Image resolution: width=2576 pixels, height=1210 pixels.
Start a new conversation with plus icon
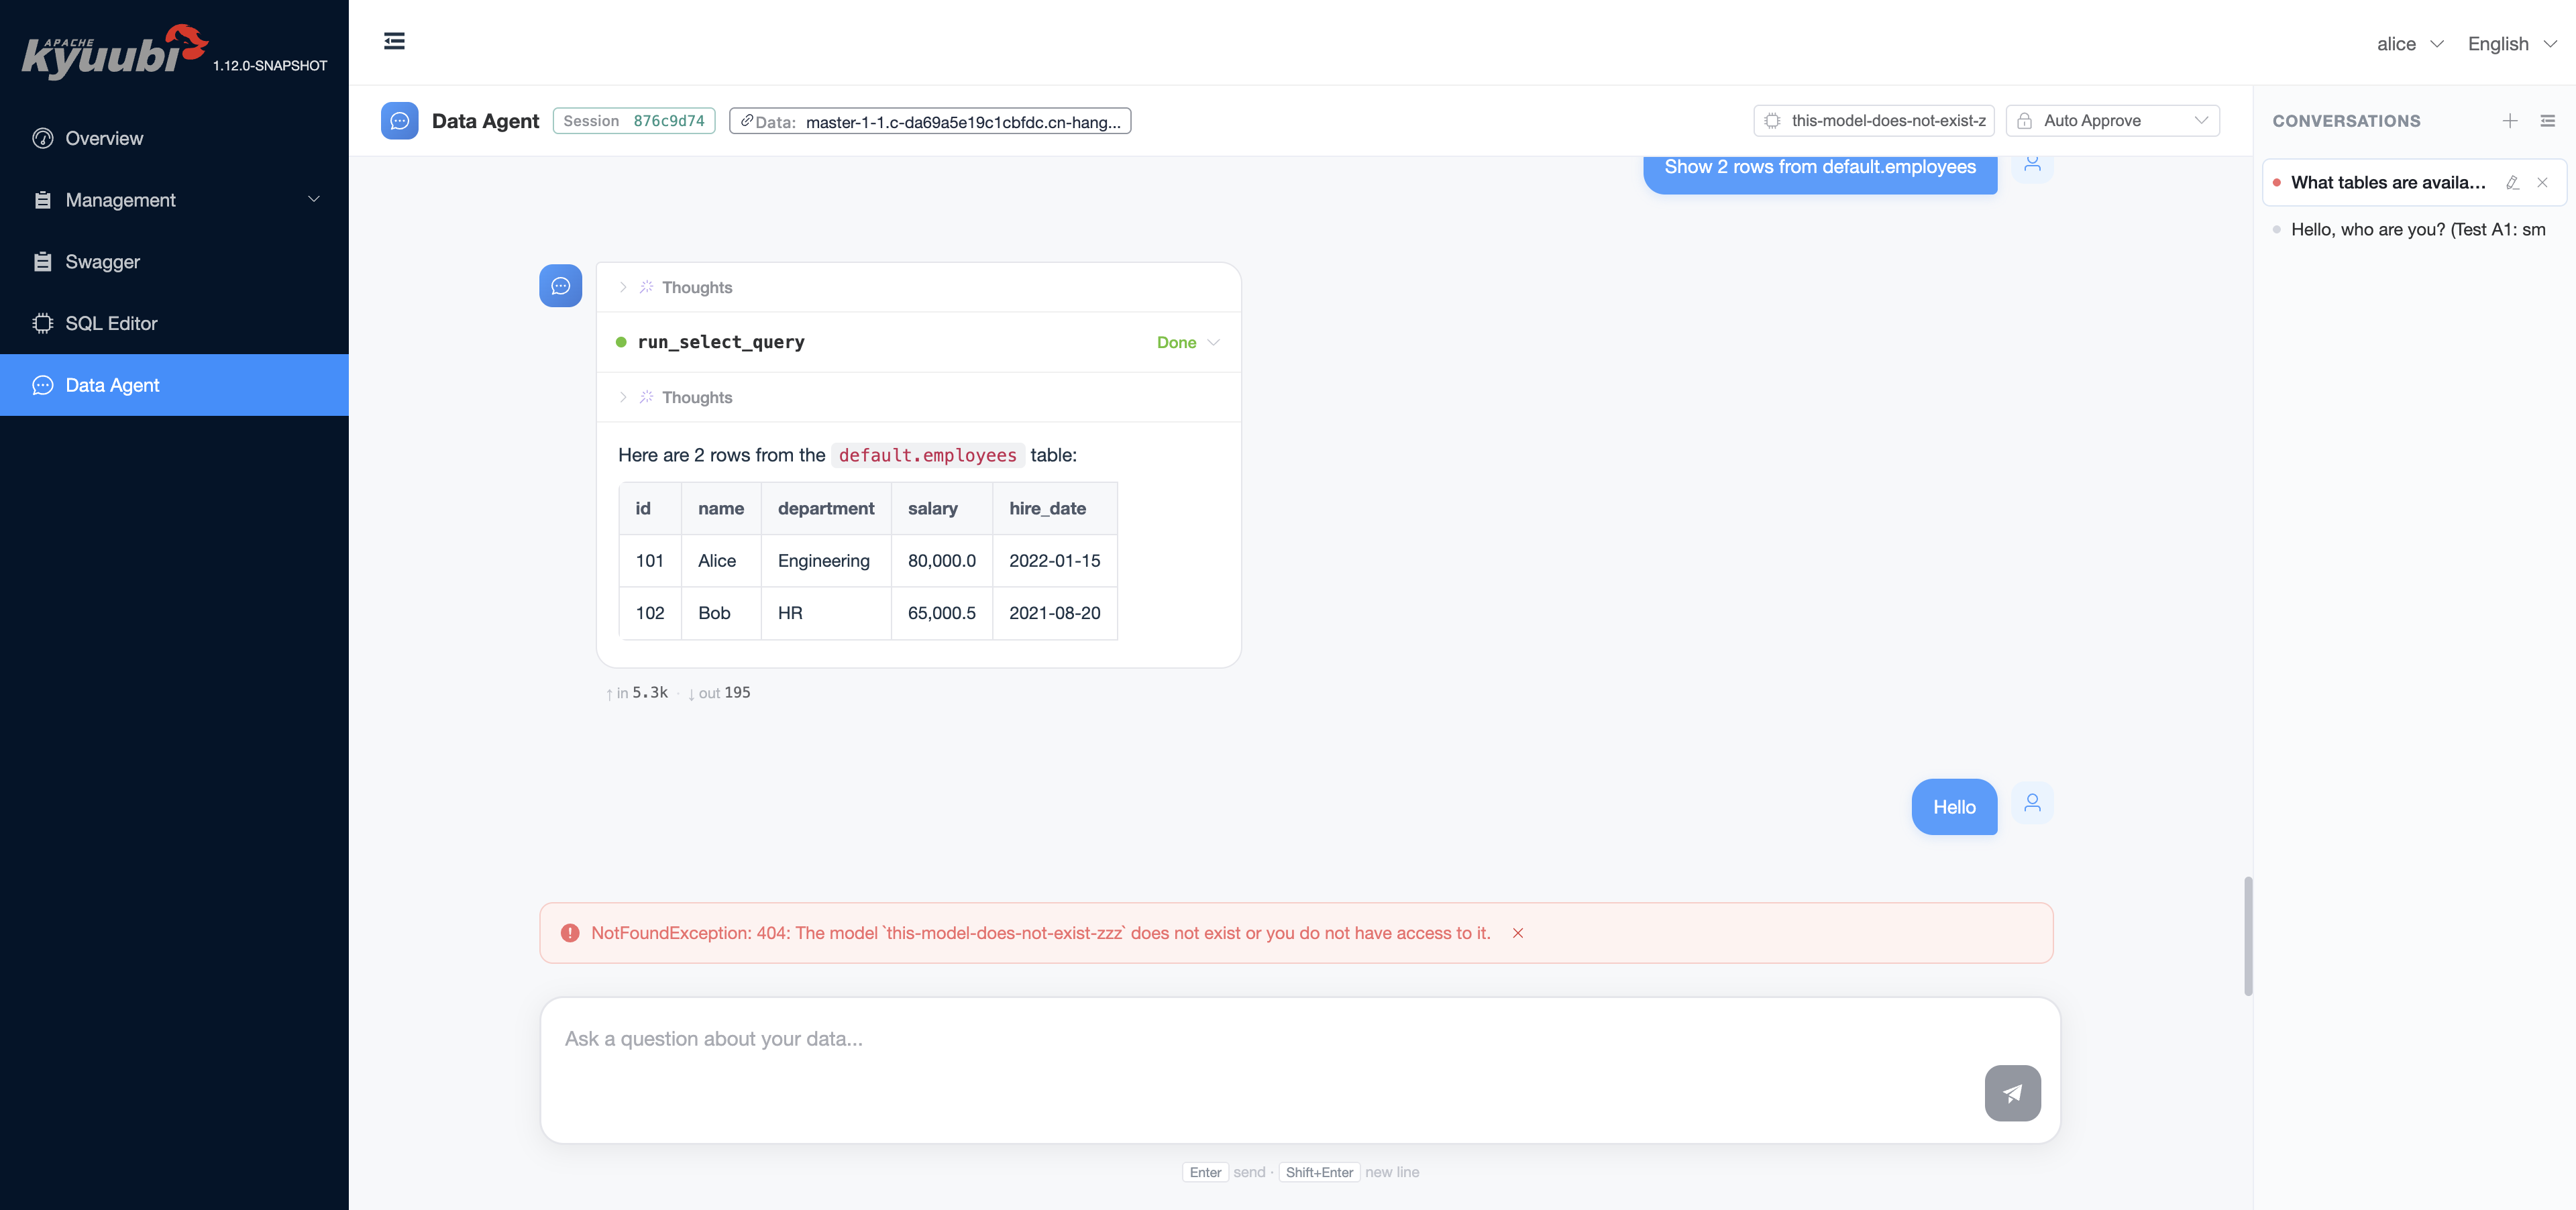click(2510, 121)
